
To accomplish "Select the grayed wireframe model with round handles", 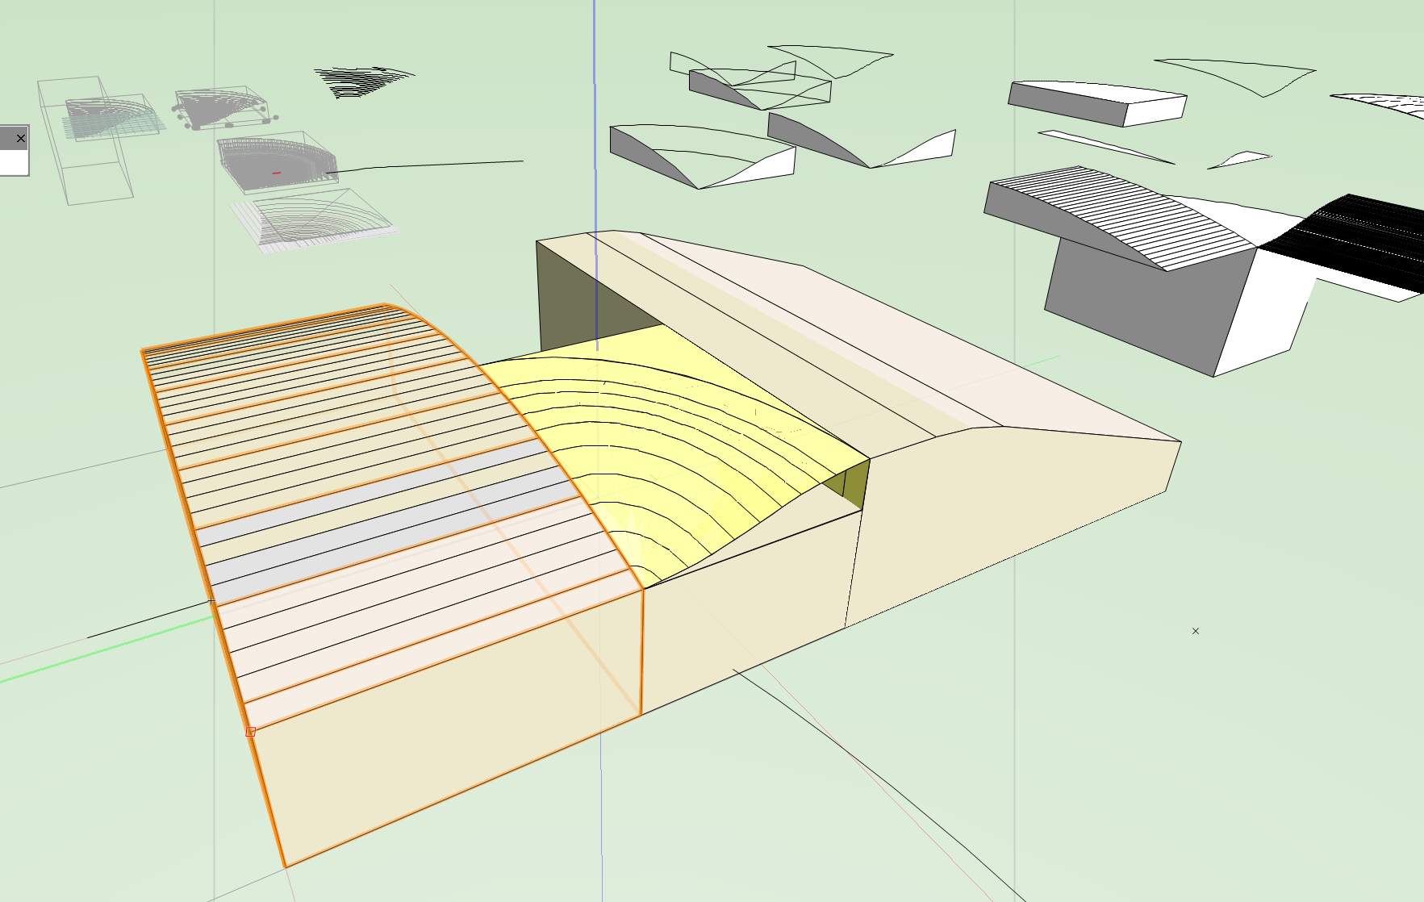I will pyautogui.click(x=222, y=109).
